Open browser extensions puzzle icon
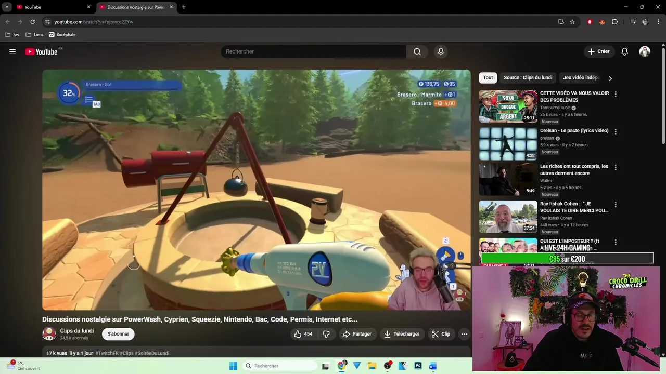The width and height of the screenshot is (666, 374). [615, 22]
